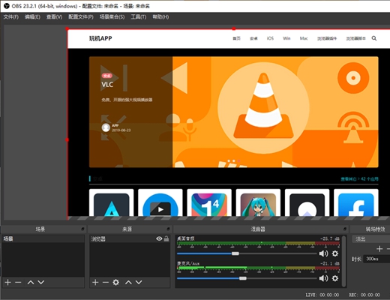The width and height of the screenshot is (390, 300).
Task: Click the mixer panel vertical scrollbar
Action: coord(344,261)
